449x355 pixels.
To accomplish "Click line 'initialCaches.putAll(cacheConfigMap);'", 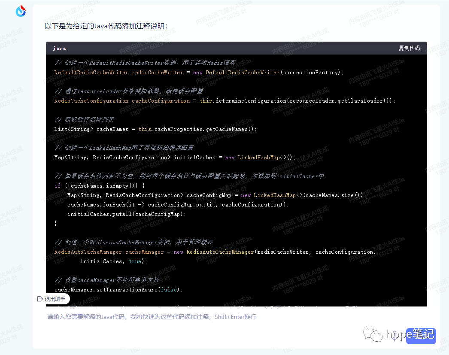I will click(127, 214).
